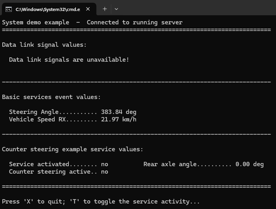Click 'Connected to running server' status text
Viewport: 276px width, 209px height.
[134, 22]
